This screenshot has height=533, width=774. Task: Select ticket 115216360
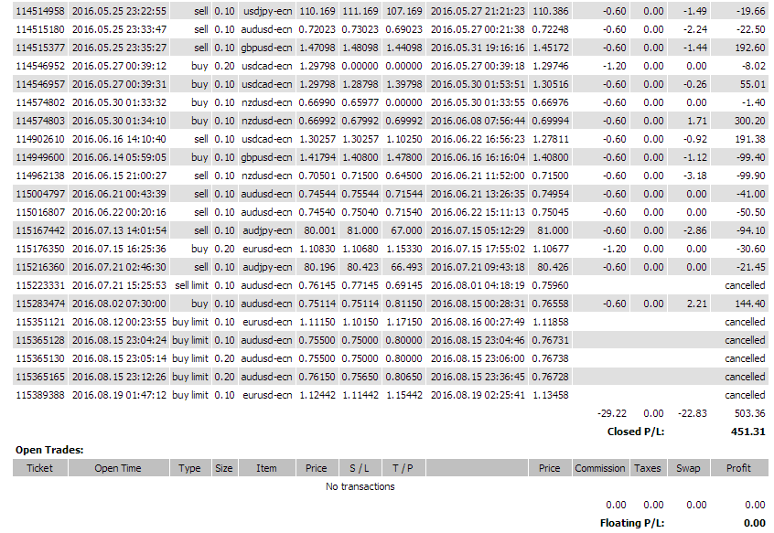coord(40,266)
